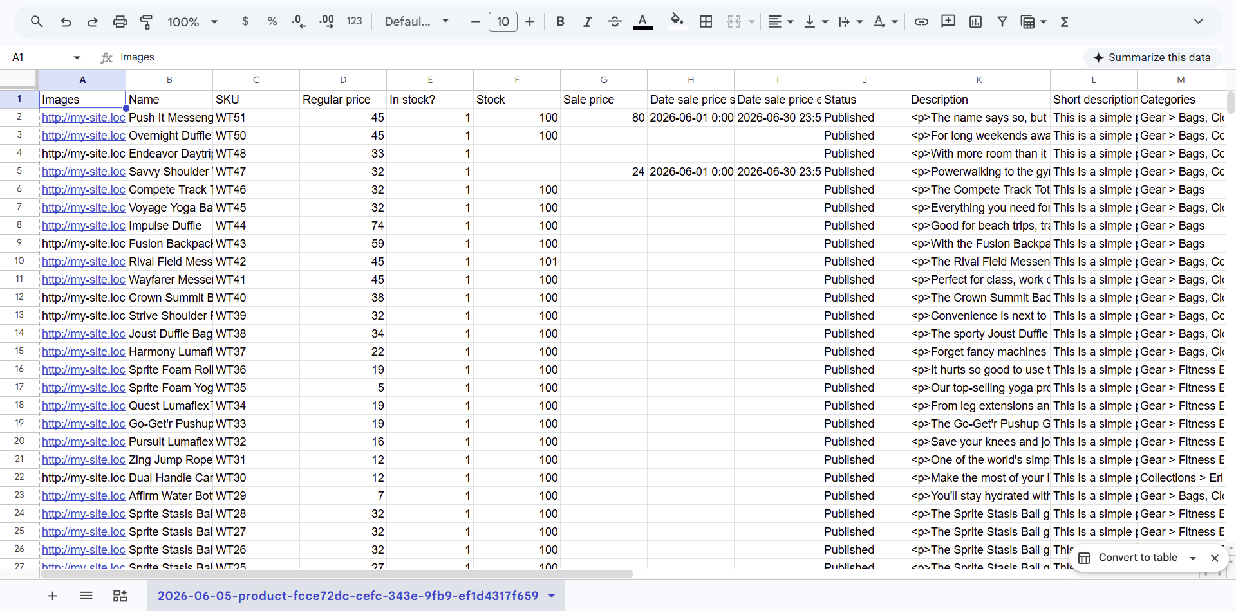The width and height of the screenshot is (1236, 611).
Task: Toggle bold formatting
Action: pos(561,22)
